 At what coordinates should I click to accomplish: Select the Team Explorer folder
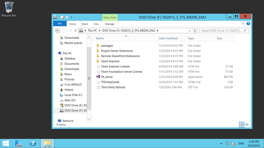[110, 61]
